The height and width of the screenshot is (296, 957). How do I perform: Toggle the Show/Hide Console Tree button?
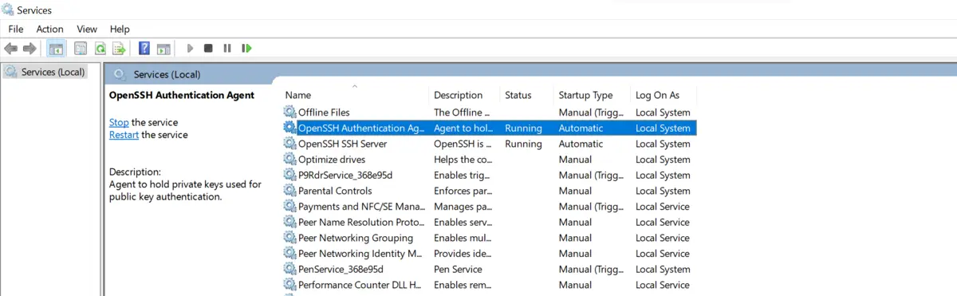[57, 49]
